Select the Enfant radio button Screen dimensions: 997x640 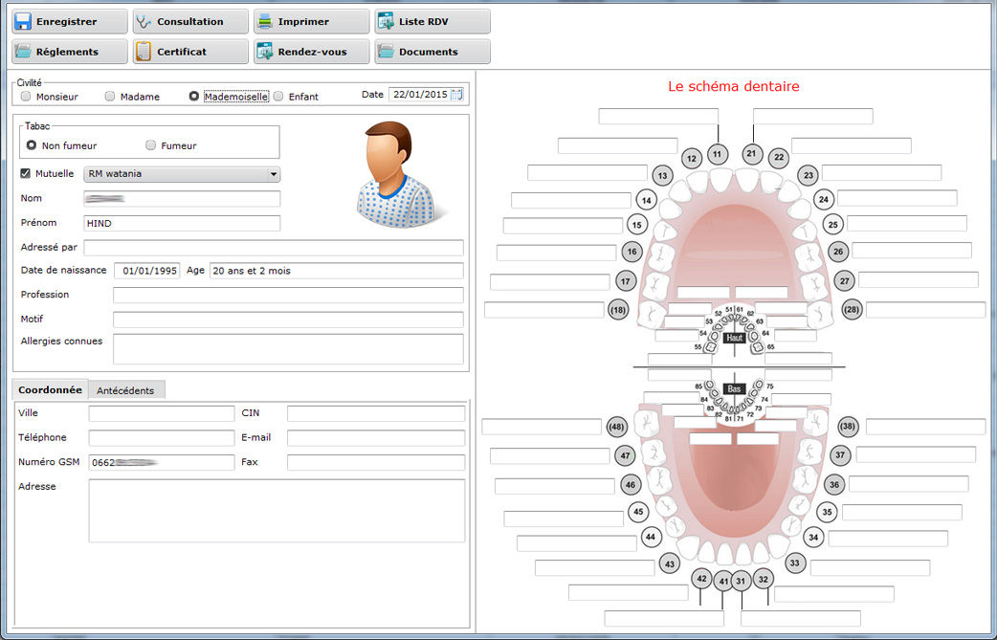(278, 97)
